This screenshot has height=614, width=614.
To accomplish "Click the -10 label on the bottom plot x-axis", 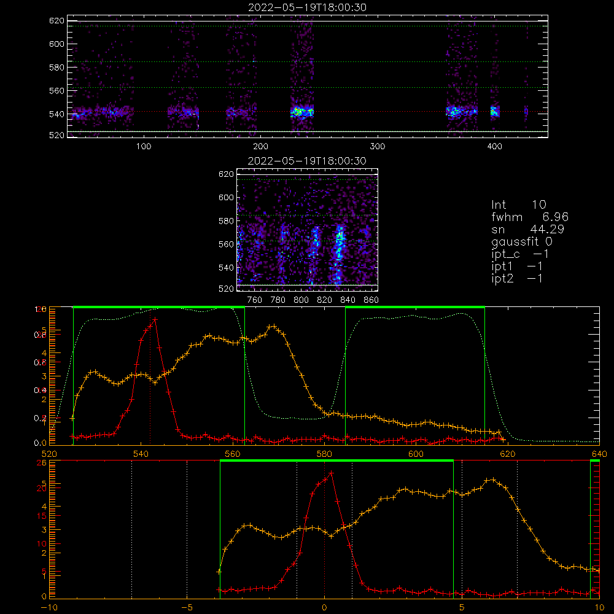I will (49, 608).
